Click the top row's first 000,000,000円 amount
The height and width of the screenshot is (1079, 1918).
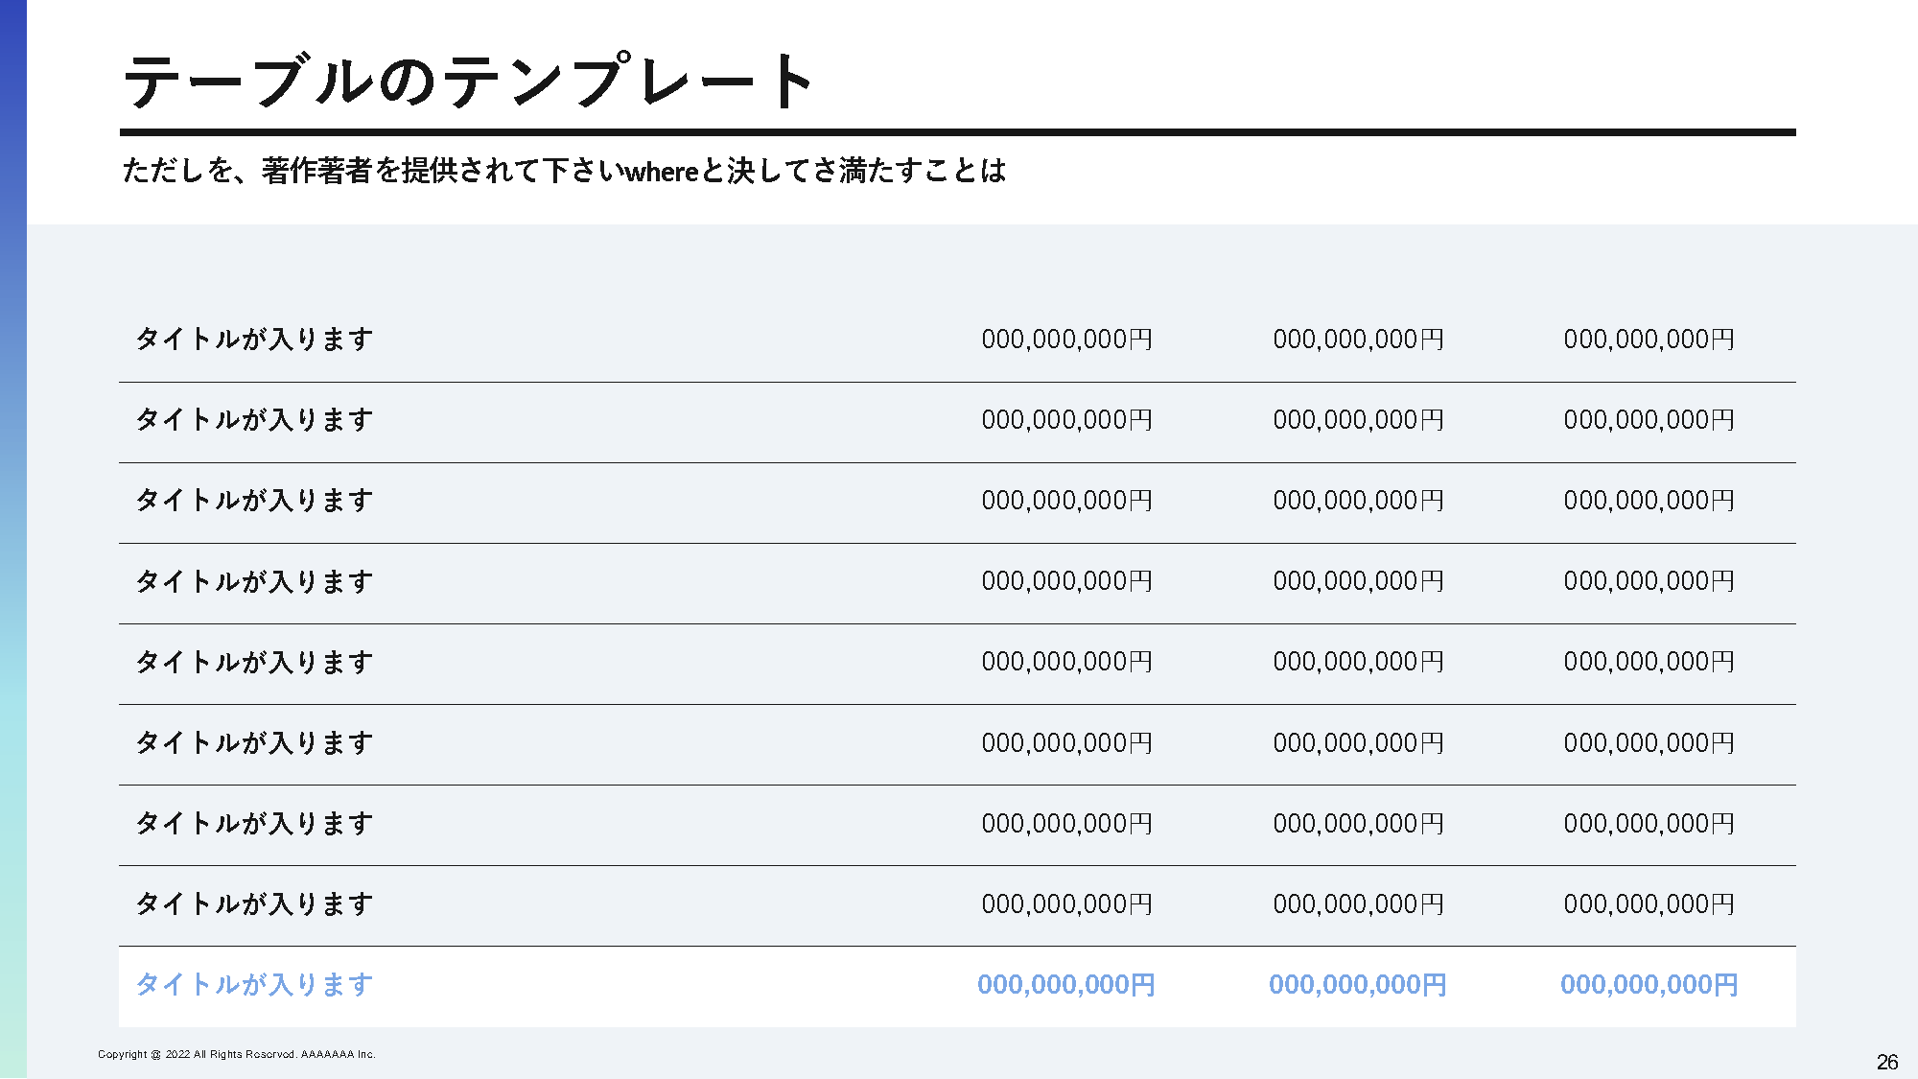tap(1066, 340)
